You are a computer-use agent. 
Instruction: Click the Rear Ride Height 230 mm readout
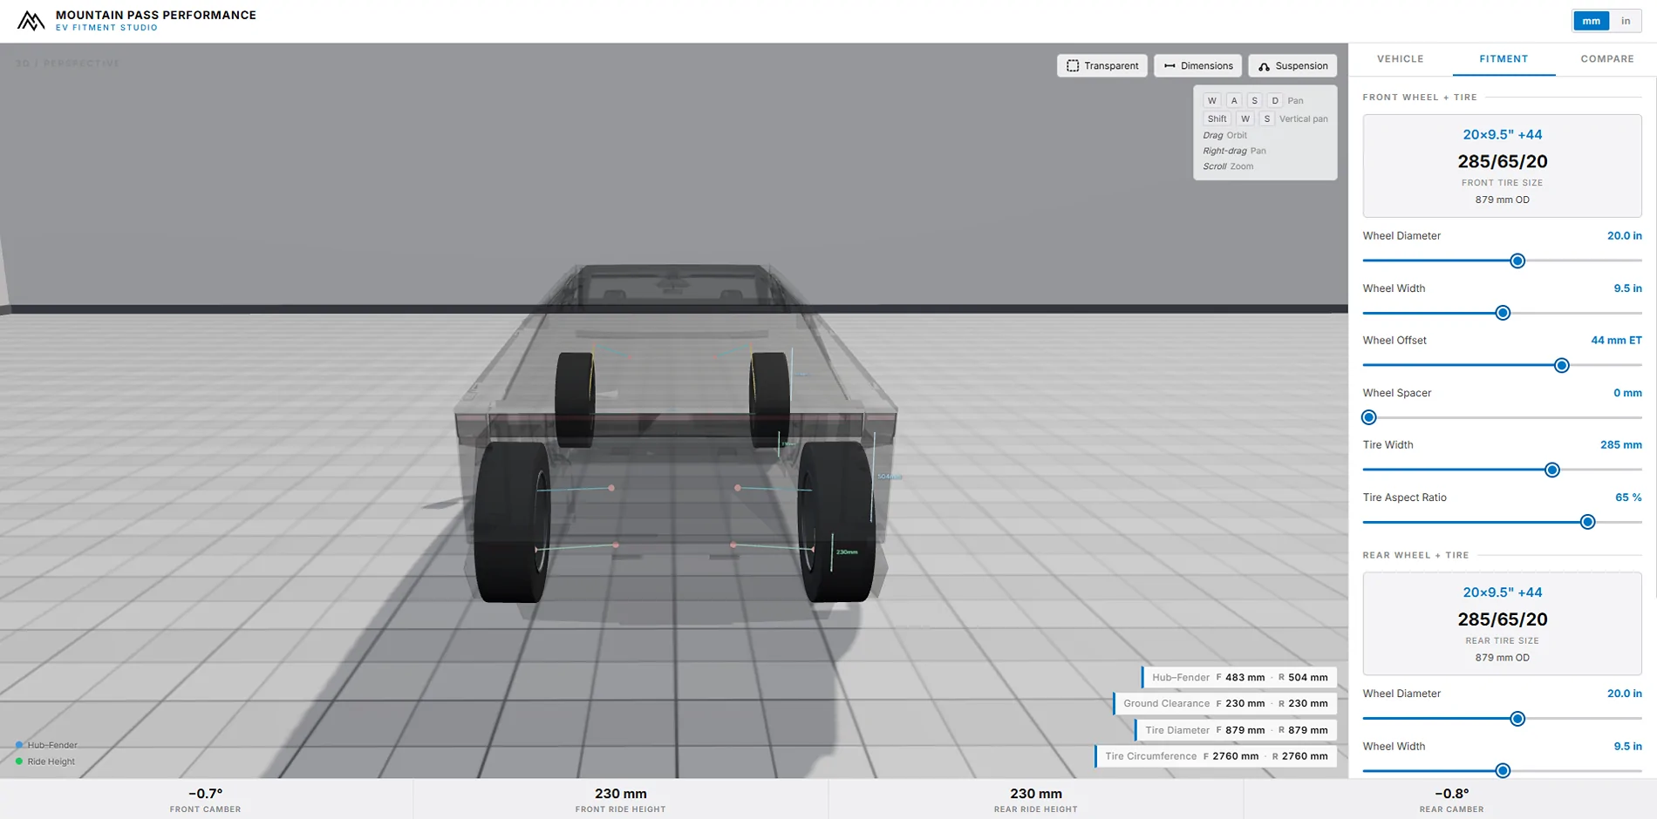coord(1035,800)
